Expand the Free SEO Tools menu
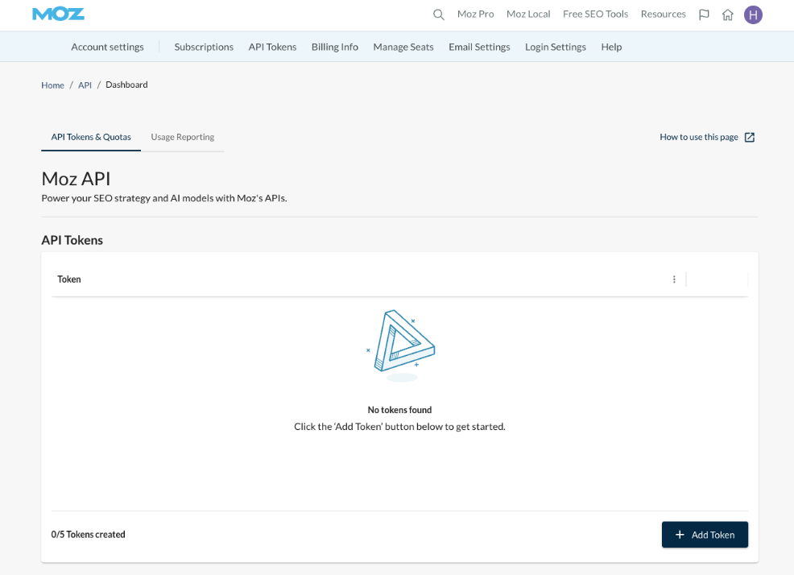Screen dimensions: 794x575 point(595,14)
